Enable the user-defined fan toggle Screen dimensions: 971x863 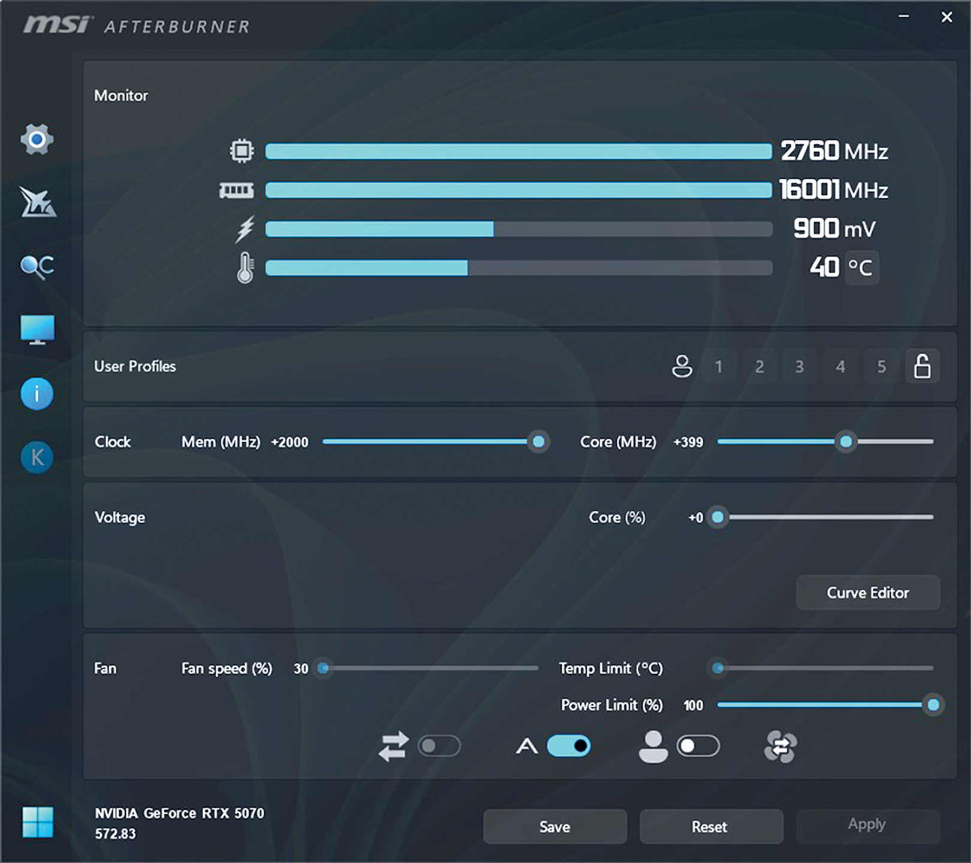click(698, 746)
